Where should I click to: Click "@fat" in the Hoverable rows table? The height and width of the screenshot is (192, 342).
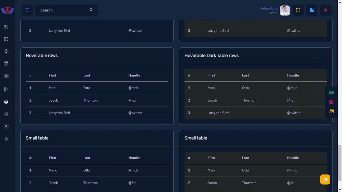click(132, 100)
